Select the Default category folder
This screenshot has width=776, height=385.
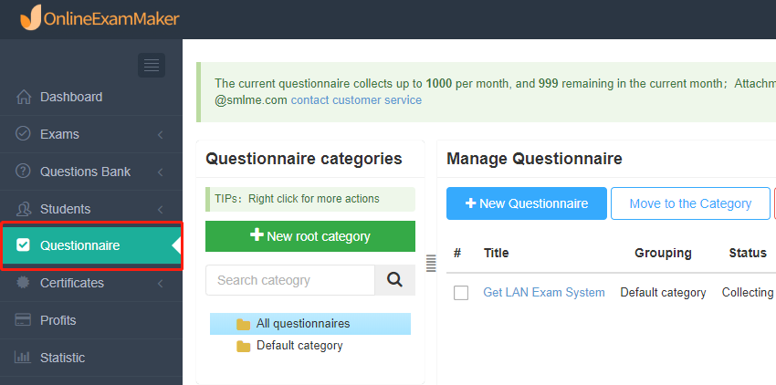tap(289, 346)
